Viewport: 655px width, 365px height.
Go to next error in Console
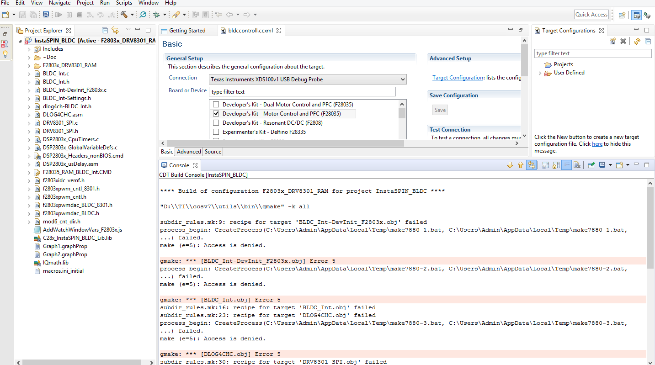(x=510, y=165)
